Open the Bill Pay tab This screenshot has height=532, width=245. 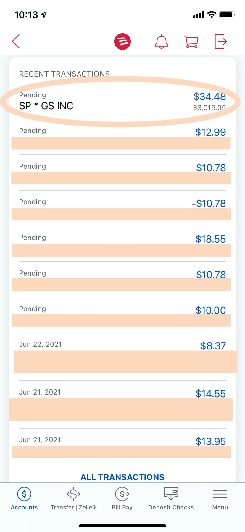(x=122, y=499)
